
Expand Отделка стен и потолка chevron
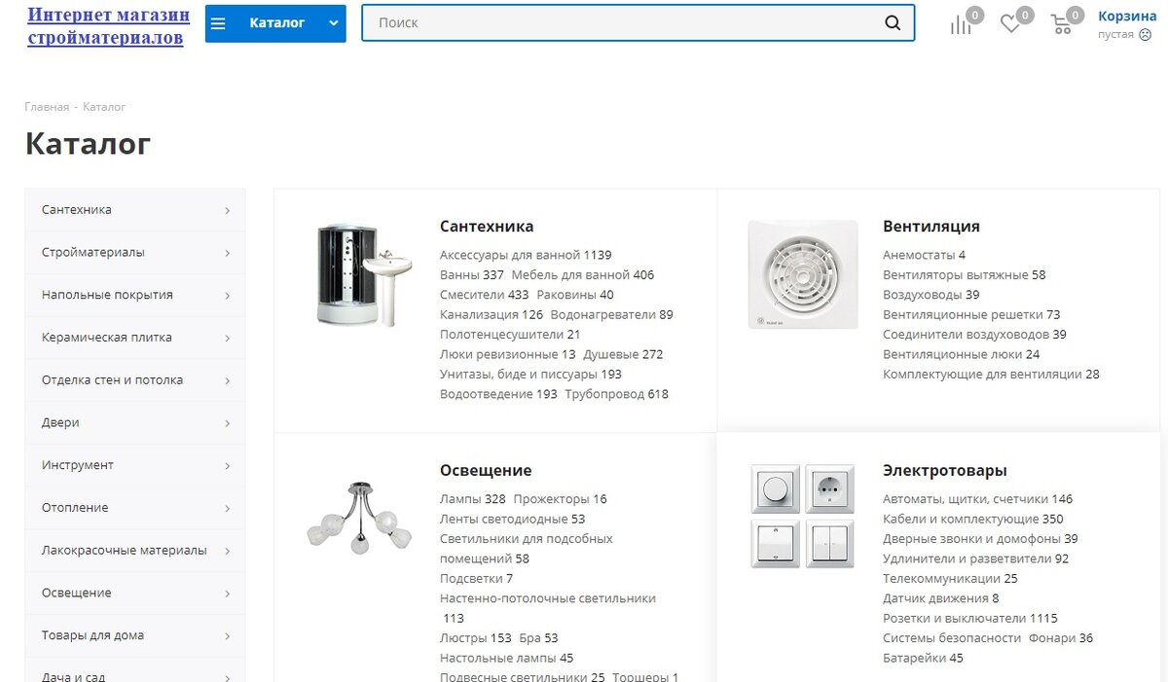pos(227,380)
